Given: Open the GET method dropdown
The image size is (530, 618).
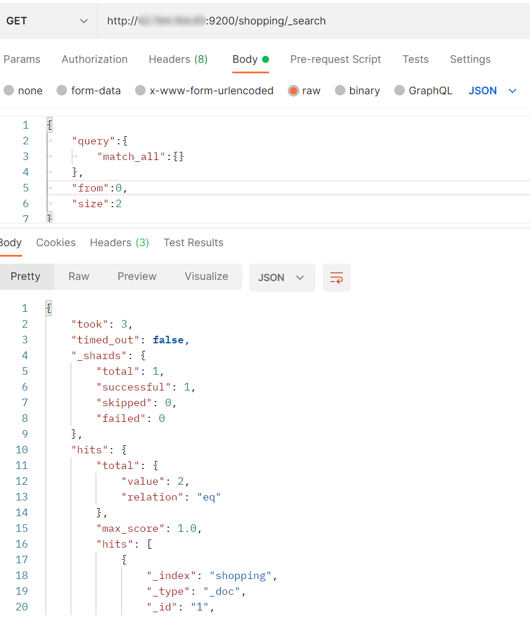Looking at the screenshot, I should pyautogui.click(x=47, y=21).
